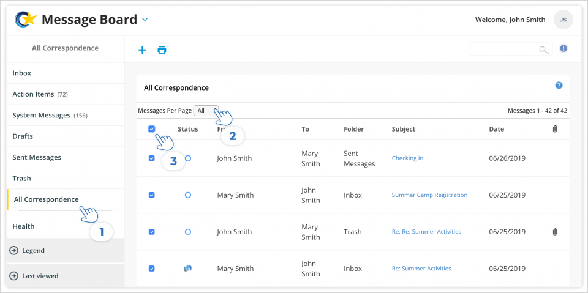
Task: Open the Health folder
Action: (66, 226)
